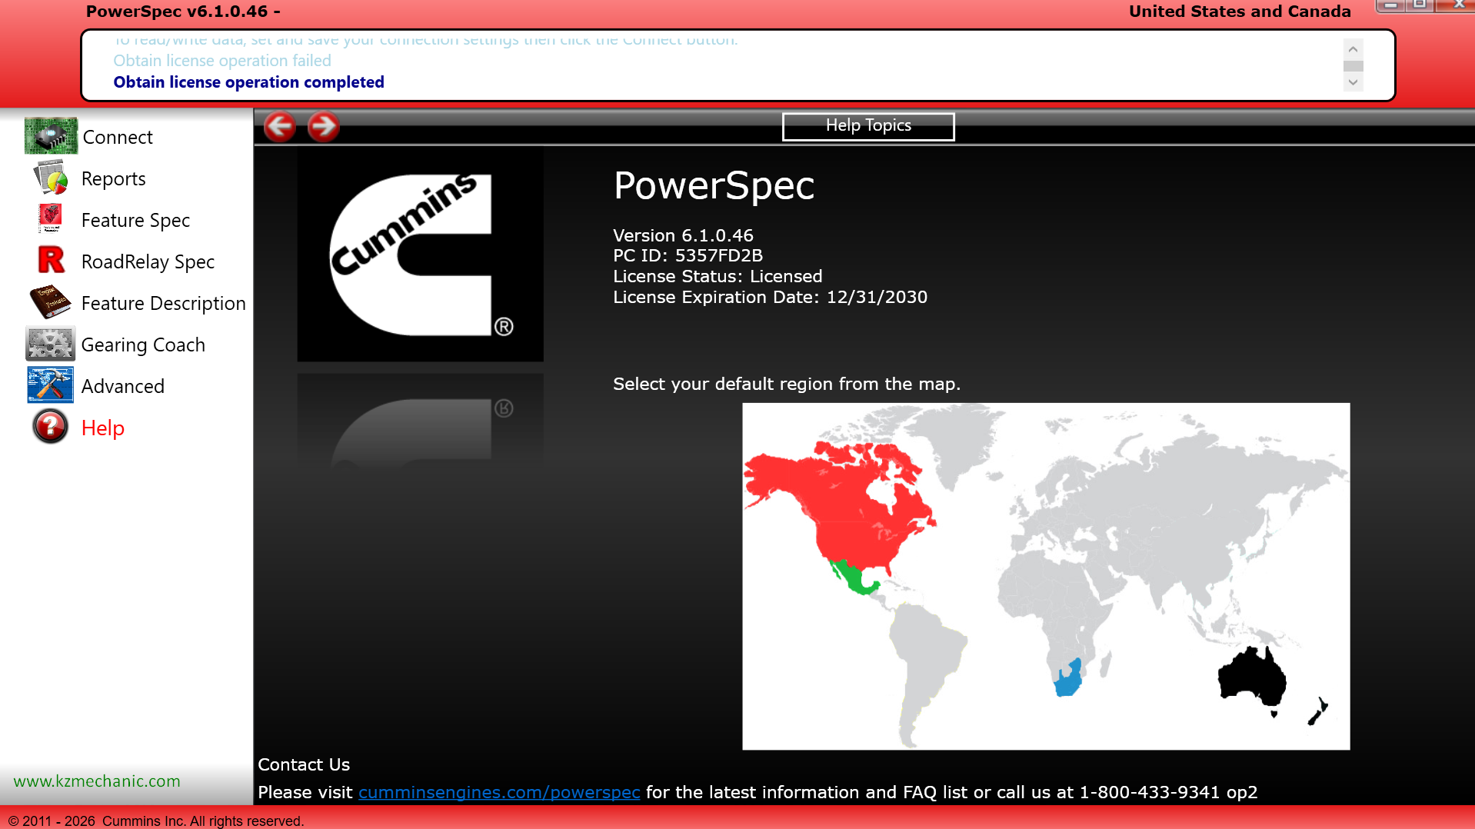Screen dimensions: 1475x829
Task: Open Feature Description from the sidebar
Action: [x=164, y=303]
